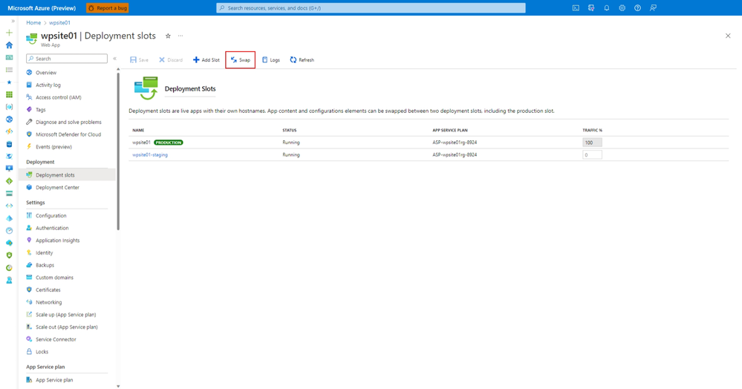Image resolution: width=742 pixels, height=389 pixels.
Task: Click the resource menu scrollbar
Action: 118,151
